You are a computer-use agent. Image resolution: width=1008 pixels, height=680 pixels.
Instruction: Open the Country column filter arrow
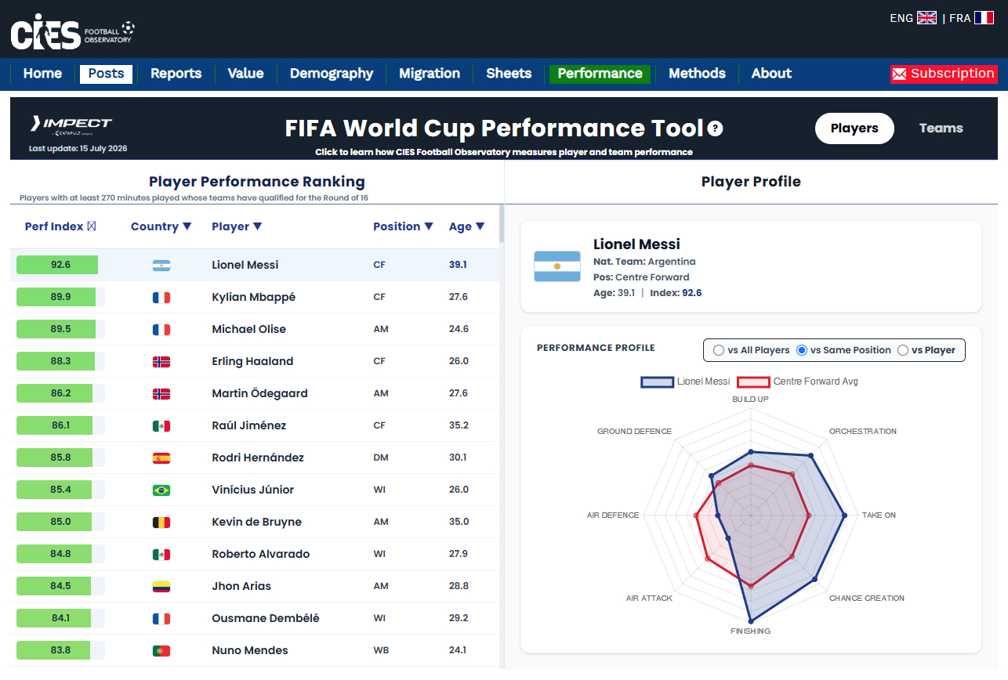coord(187,226)
